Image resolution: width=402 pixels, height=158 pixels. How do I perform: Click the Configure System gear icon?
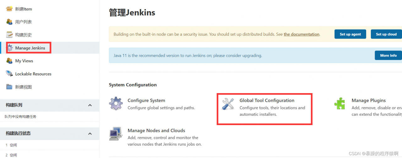coord(116,103)
